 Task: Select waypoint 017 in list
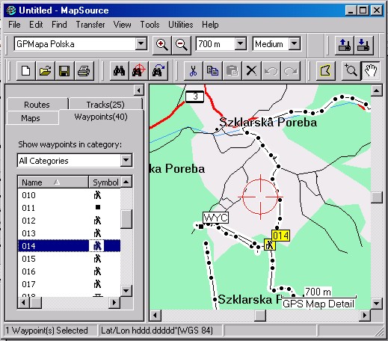[x=70, y=284]
